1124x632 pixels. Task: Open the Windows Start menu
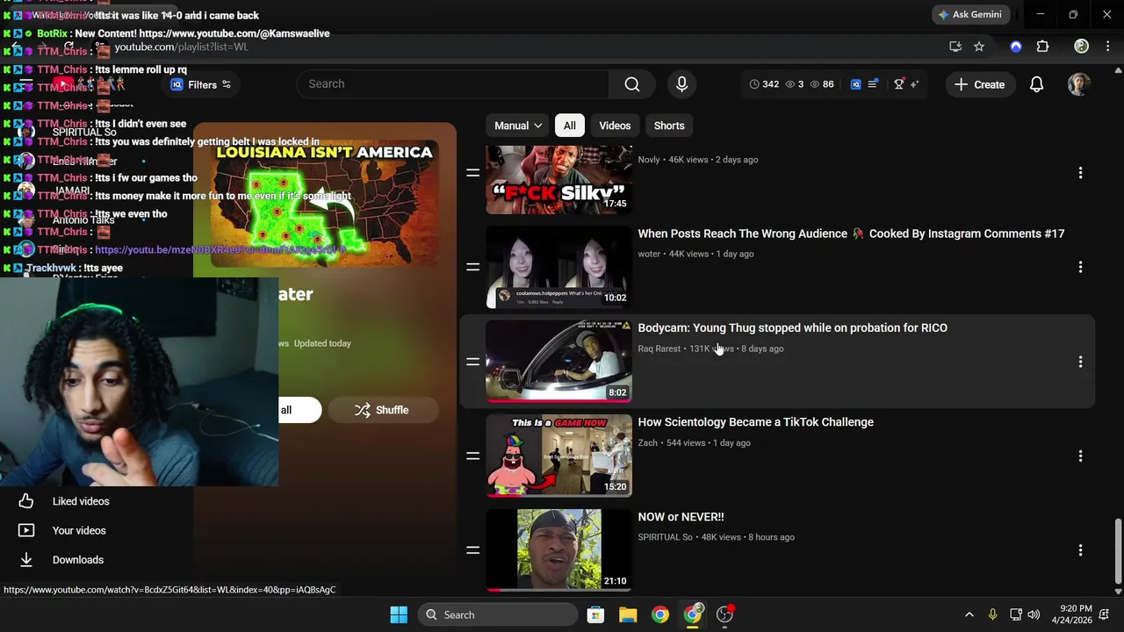(399, 614)
